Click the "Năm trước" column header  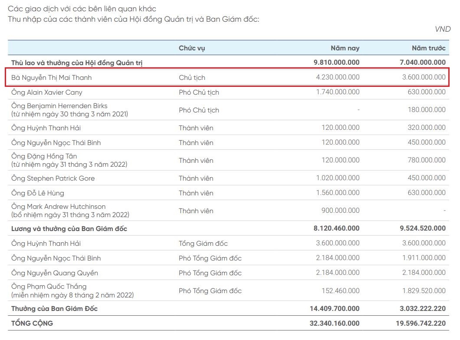coord(428,48)
